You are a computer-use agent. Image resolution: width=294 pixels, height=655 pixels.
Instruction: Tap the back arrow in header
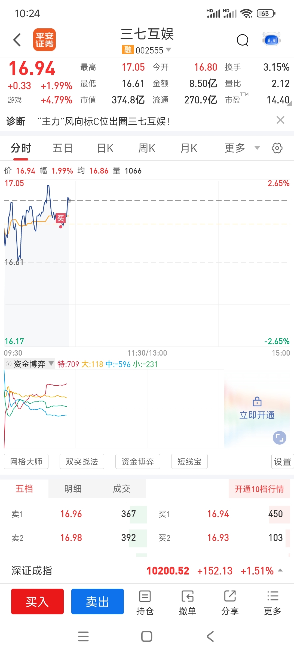17,40
